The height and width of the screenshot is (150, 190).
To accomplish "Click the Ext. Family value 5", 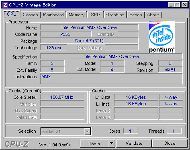I will tap(52, 70).
